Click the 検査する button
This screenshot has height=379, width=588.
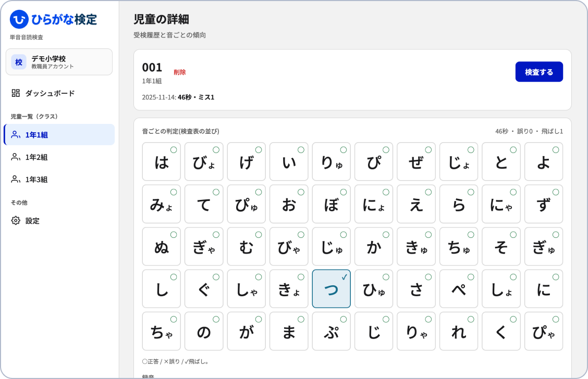(x=539, y=71)
